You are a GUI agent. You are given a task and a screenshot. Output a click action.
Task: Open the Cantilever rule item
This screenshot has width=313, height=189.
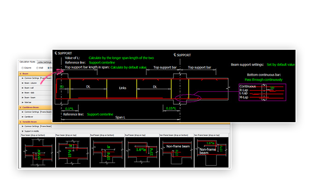29,117
